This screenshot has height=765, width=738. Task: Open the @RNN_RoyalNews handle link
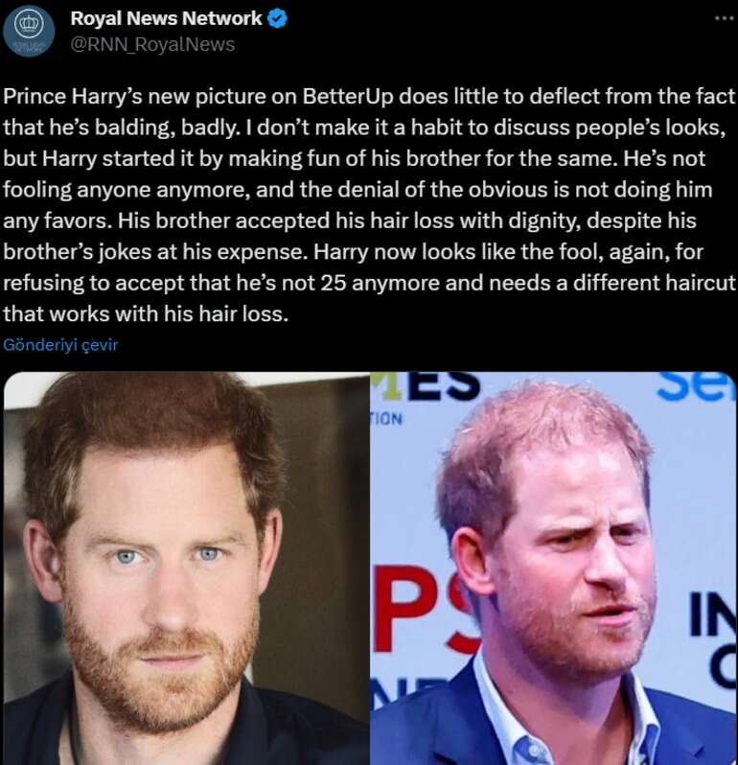pyautogui.click(x=152, y=44)
